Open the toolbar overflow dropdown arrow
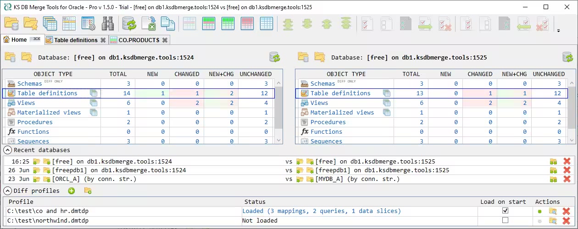The height and width of the screenshot is (229, 578). point(558,31)
